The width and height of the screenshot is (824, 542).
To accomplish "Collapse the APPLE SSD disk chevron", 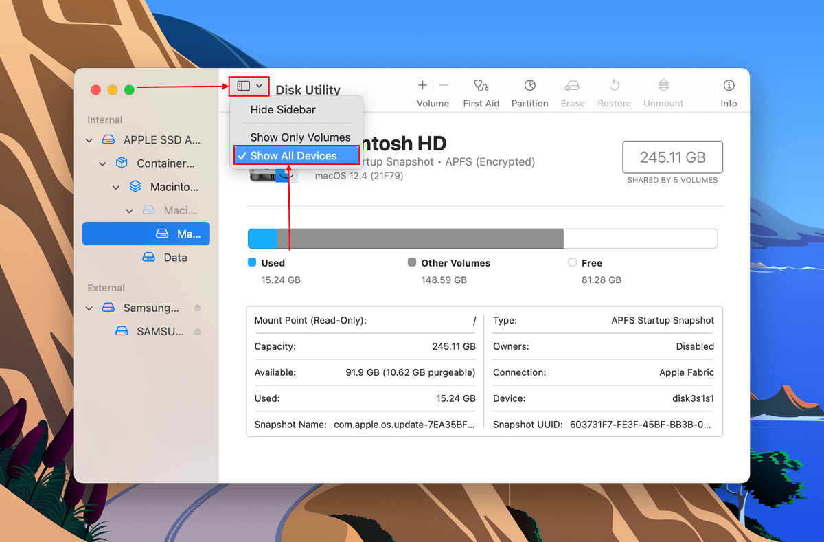I will (89, 140).
